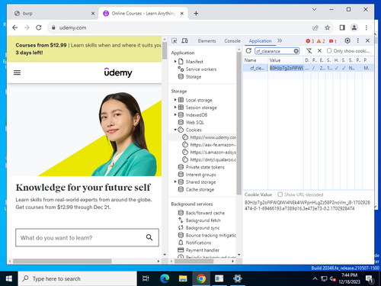381x286 pixels.
Task: Open the Chrome profile avatar
Action: pyautogui.click(x=354, y=27)
